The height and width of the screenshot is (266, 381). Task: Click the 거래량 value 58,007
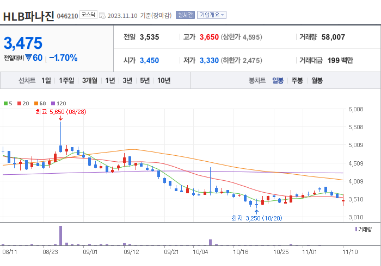pos(333,37)
